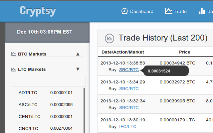
Task: Click the Trade History (Last 200) title
Action: pos(163,38)
